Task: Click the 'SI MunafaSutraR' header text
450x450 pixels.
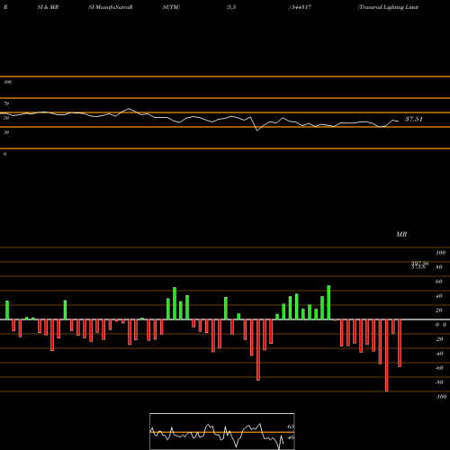Action: 111,7
